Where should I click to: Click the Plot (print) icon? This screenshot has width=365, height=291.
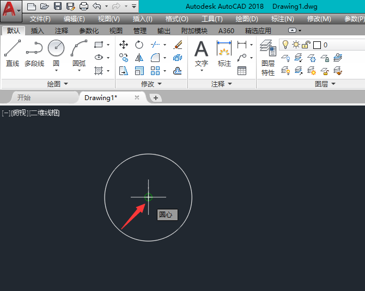pos(84,7)
